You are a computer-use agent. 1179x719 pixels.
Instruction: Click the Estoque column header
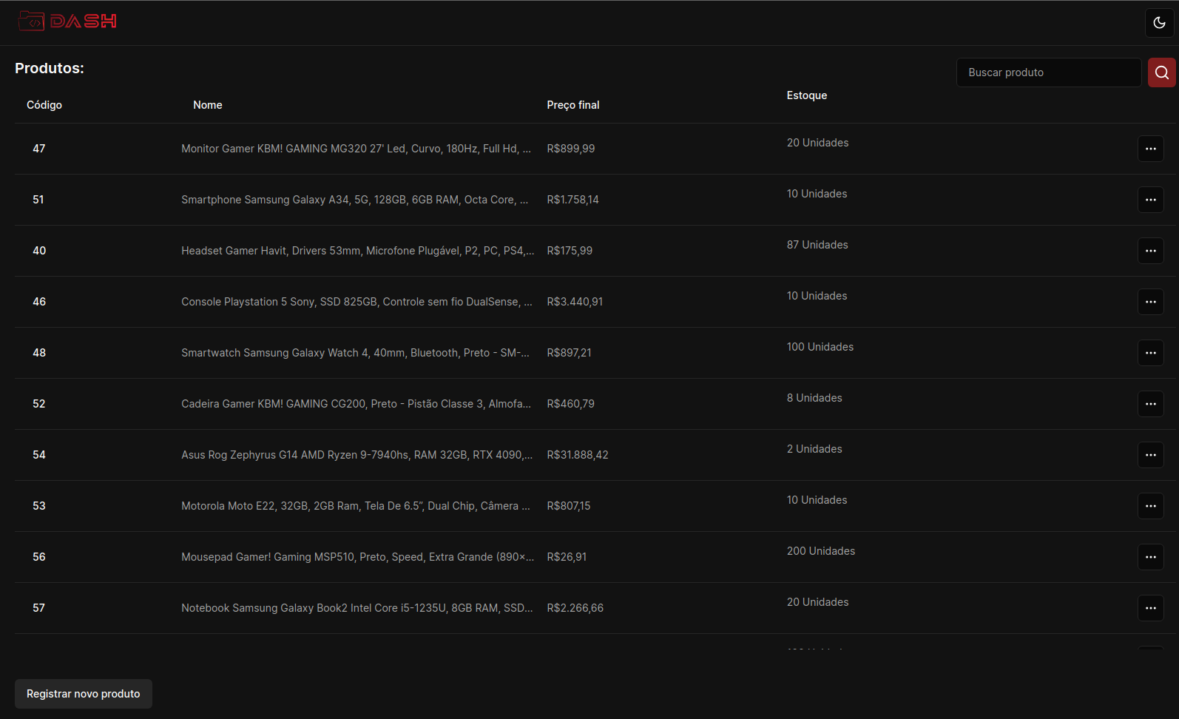(x=807, y=95)
